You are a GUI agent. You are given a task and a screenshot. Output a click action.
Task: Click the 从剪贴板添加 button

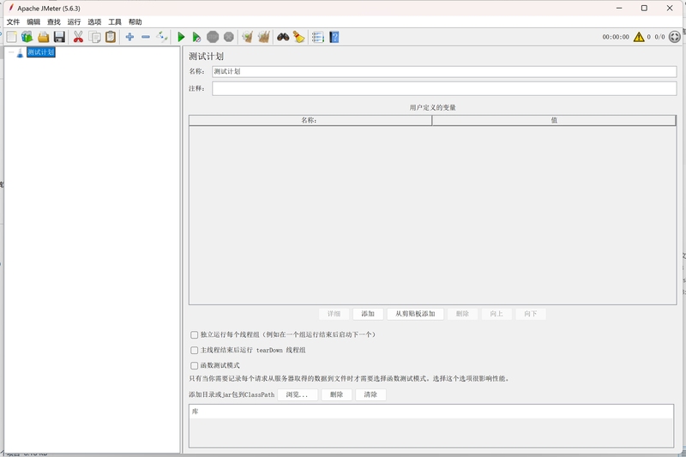pyautogui.click(x=415, y=314)
